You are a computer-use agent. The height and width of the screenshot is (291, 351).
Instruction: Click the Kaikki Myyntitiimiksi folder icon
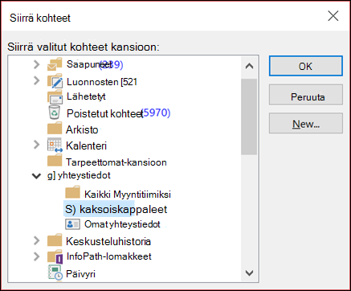[72, 193]
